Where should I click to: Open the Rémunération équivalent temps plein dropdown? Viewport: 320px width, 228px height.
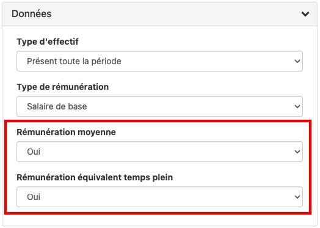pyautogui.click(x=159, y=197)
